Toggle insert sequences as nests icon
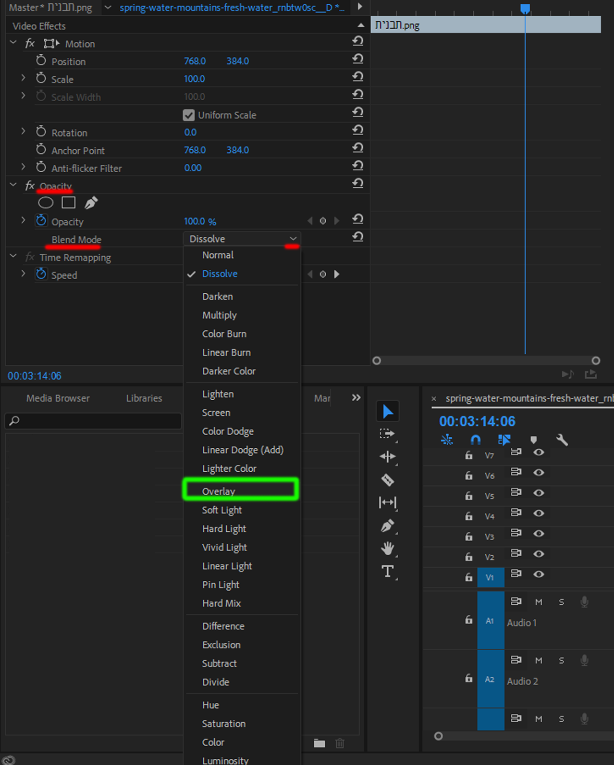Image resolution: width=614 pixels, height=765 pixels. point(447,440)
